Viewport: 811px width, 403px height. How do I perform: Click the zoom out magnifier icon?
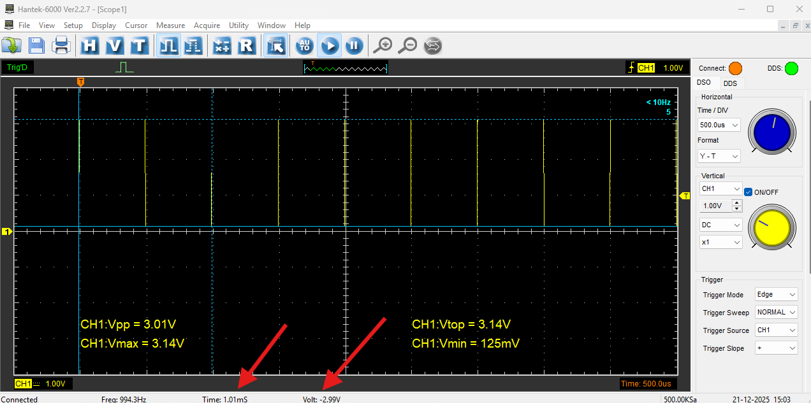coord(407,45)
